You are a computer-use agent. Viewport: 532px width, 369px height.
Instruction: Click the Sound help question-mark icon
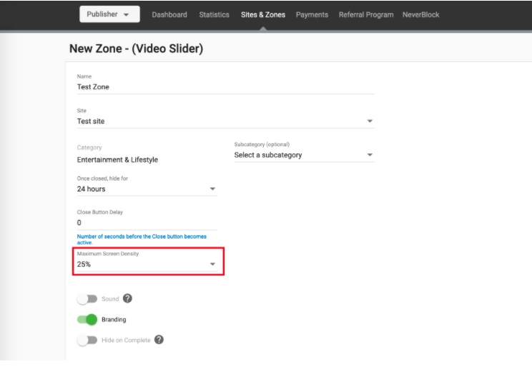point(127,298)
